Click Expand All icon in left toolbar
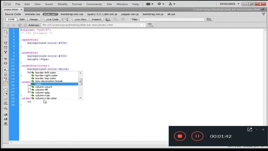 [5, 52]
